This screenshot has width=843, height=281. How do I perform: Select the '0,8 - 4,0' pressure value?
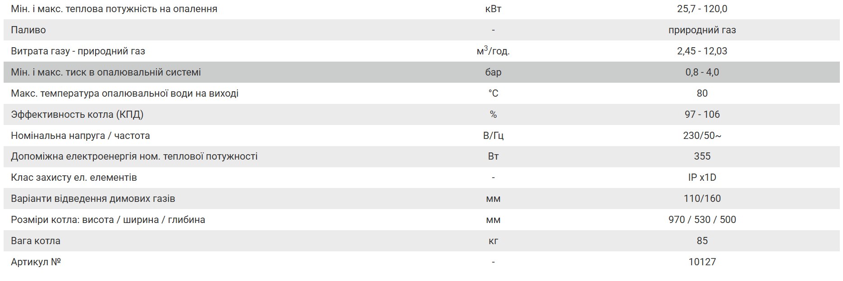[702, 72]
